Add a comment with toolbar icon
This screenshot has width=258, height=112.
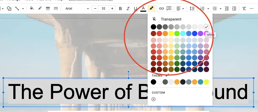click(x=169, y=9)
